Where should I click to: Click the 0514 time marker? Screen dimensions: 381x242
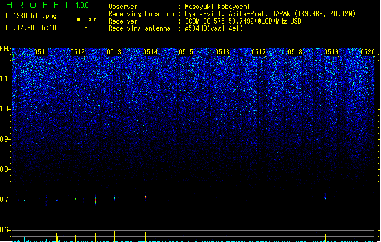pyautogui.click(x=150, y=53)
